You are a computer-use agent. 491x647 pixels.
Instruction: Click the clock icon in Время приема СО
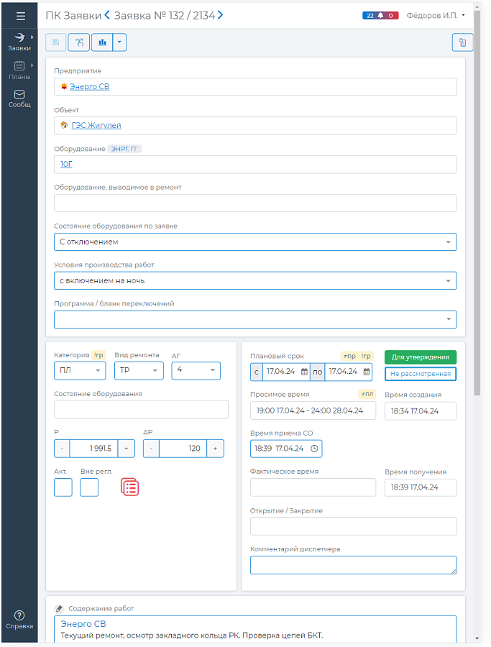pos(314,449)
